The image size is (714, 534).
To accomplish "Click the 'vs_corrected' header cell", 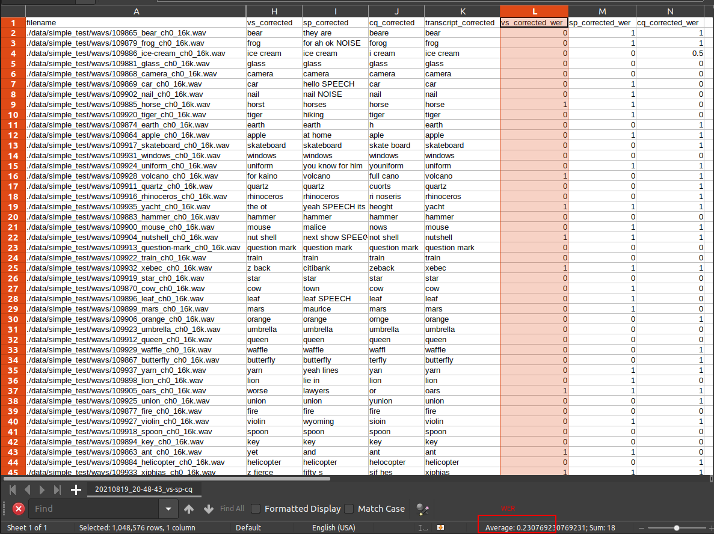I will tap(274, 22).
